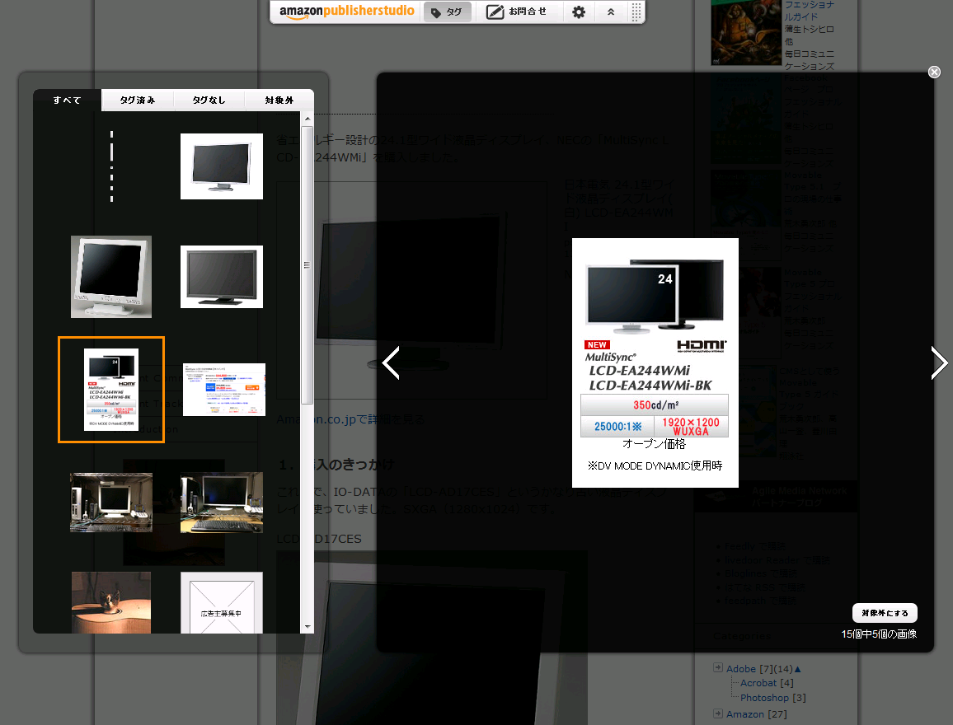Select the desk photo with keyboard thumbnail

222,503
